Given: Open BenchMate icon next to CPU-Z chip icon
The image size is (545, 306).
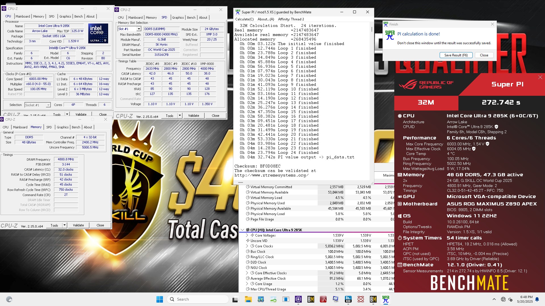Looking at the screenshot, I should (311, 299).
